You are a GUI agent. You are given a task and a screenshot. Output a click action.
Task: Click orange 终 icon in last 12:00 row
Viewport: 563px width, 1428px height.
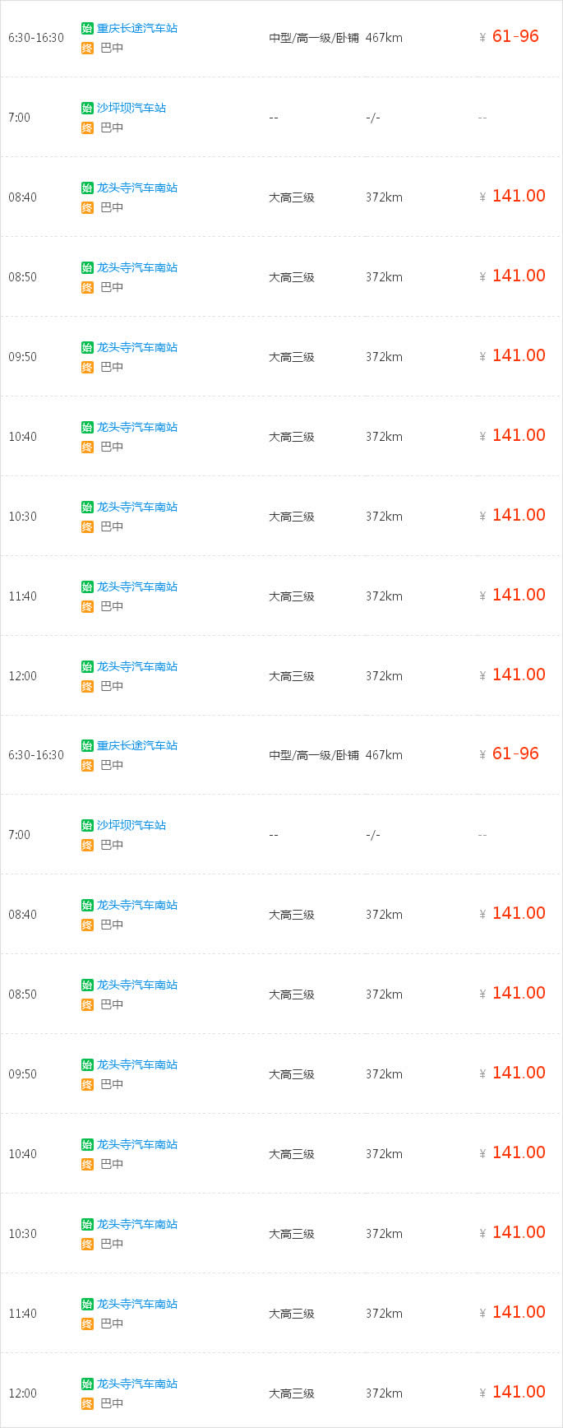point(87,1403)
